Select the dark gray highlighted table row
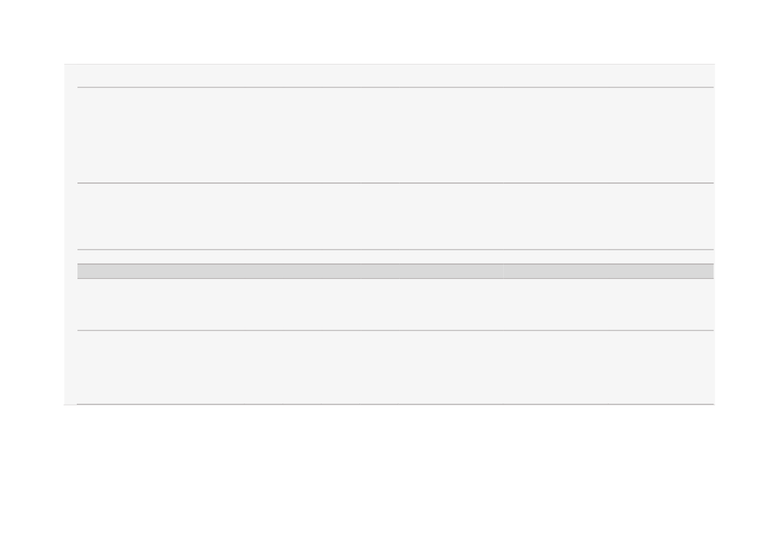 click(x=396, y=271)
